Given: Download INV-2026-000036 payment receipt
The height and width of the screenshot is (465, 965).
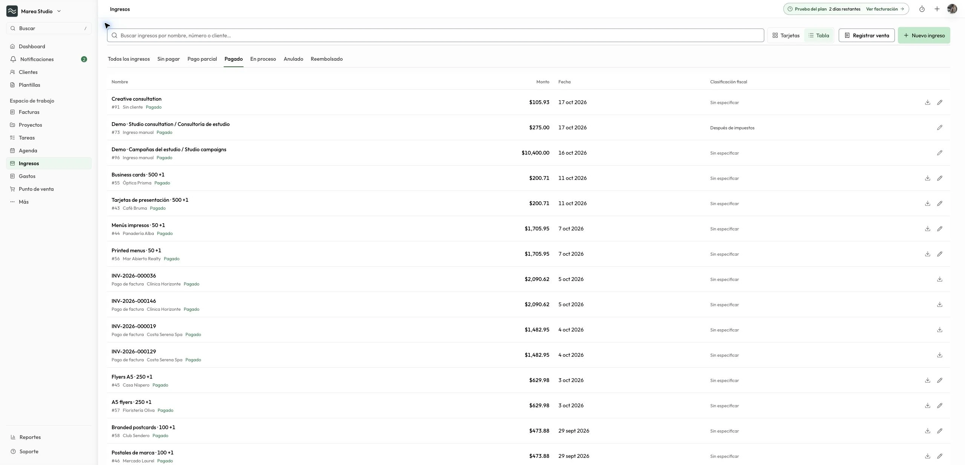Looking at the screenshot, I should 940,279.
